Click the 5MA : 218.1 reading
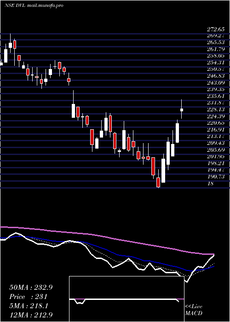The width and height of the screenshot is (230, 322). pos(29,306)
